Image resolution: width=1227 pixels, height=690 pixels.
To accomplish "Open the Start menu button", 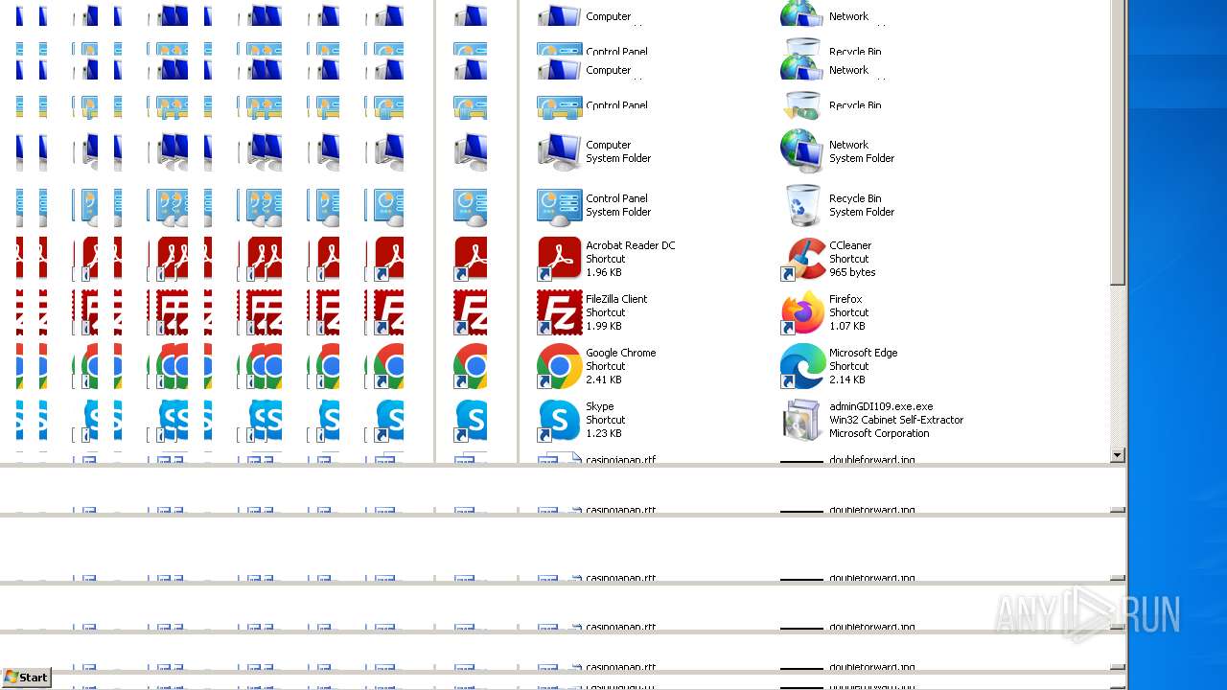I will click(26, 678).
